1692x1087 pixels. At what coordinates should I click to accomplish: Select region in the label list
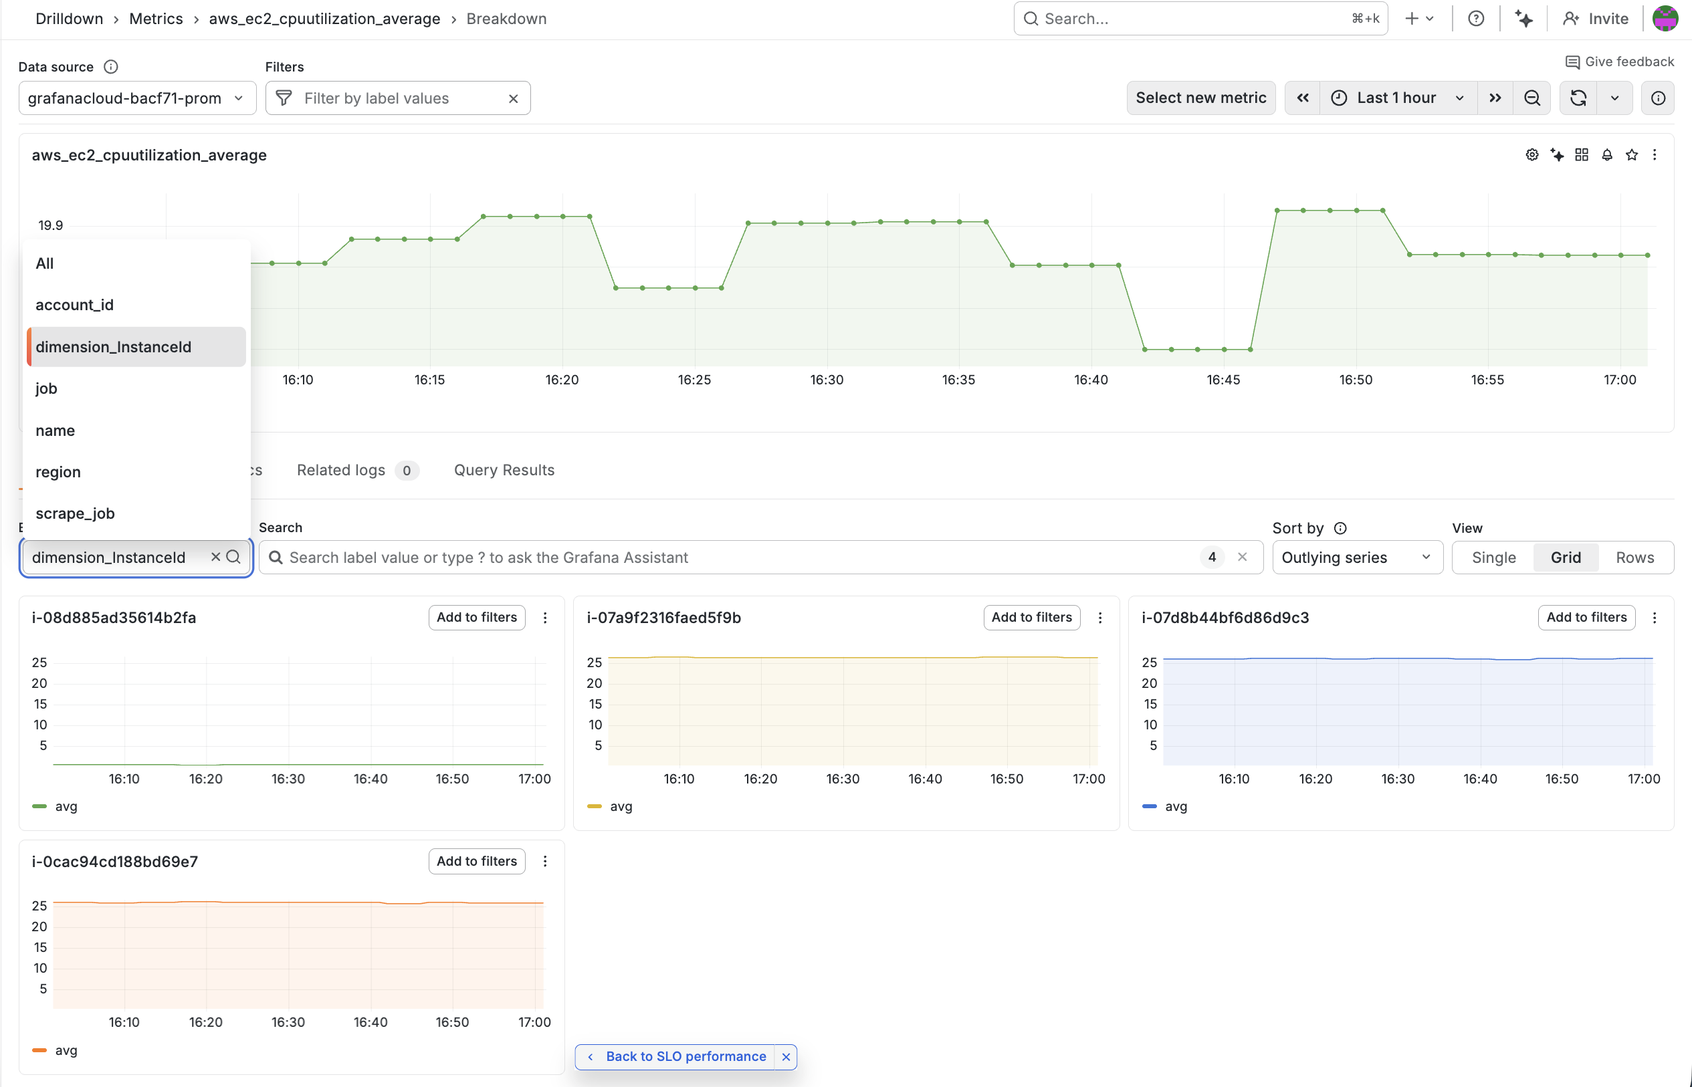coord(136,472)
